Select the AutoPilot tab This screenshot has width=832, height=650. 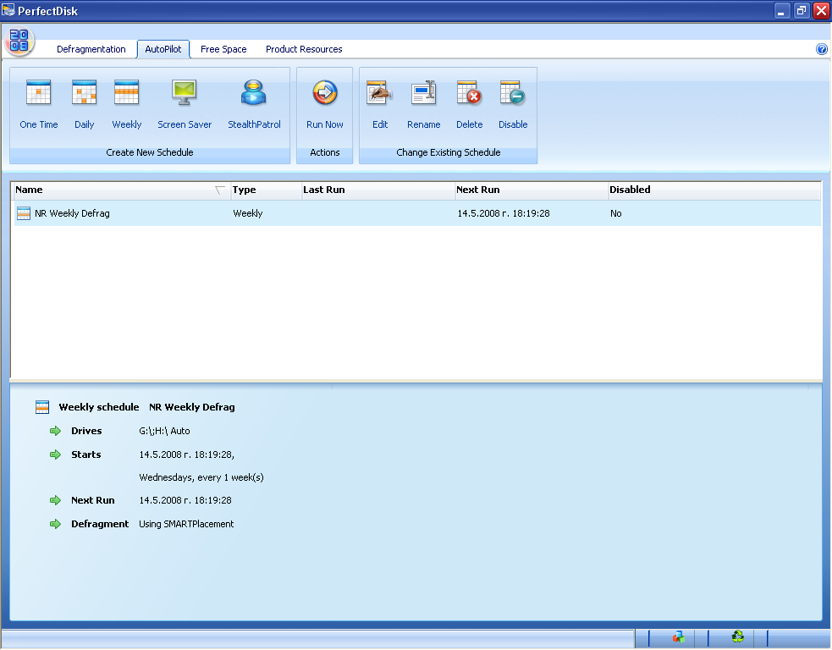(x=163, y=49)
